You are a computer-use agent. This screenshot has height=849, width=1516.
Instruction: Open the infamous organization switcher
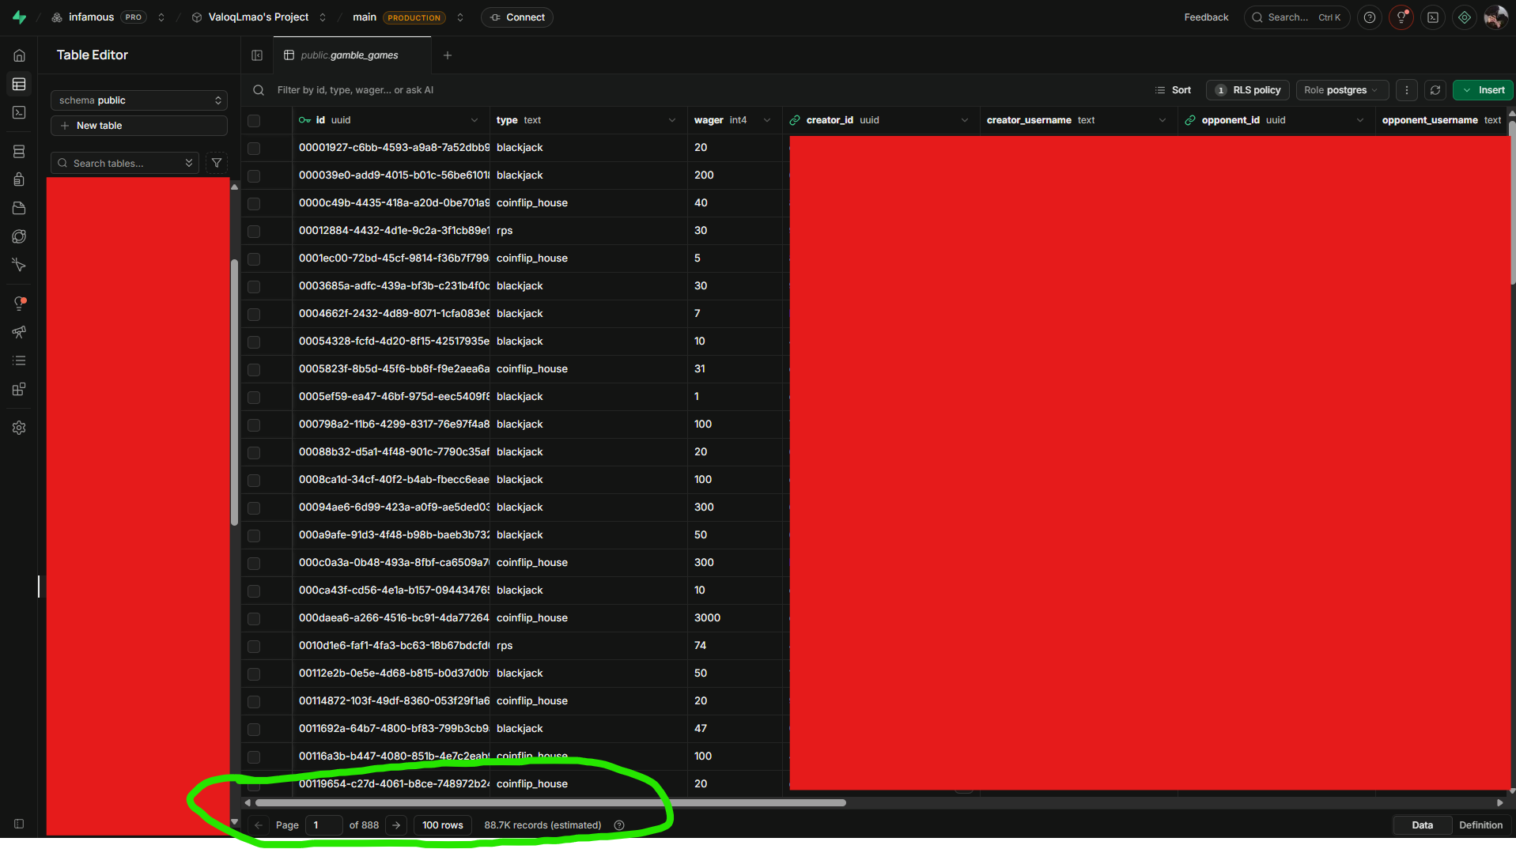(161, 17)
